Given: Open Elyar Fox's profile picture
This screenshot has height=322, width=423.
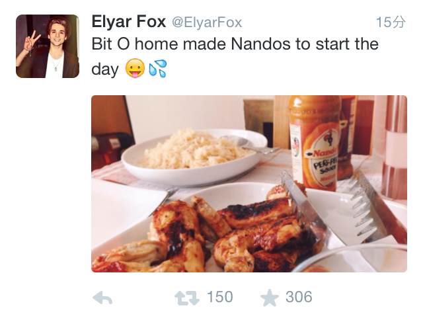Looking at the screenshot, I should (48, 46).
